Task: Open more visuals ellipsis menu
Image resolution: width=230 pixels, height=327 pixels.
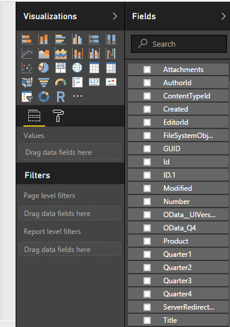Action: coord(77,96)
